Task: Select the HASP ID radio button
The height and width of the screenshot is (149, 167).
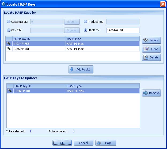Action: click(x=85, y=30)
